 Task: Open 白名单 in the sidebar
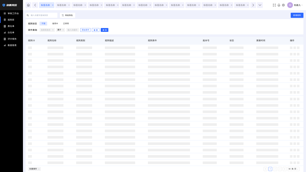(11, 32)
